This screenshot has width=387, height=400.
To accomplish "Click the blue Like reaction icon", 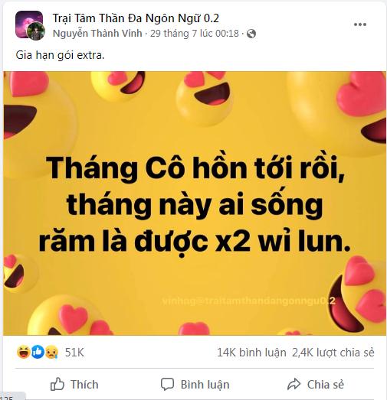I will point(38,352).
